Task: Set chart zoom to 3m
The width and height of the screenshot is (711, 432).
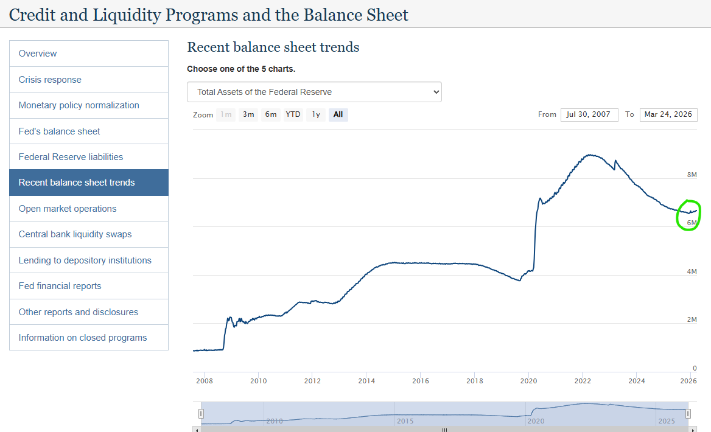Action: pyautogui.click(x=248, y=114)
